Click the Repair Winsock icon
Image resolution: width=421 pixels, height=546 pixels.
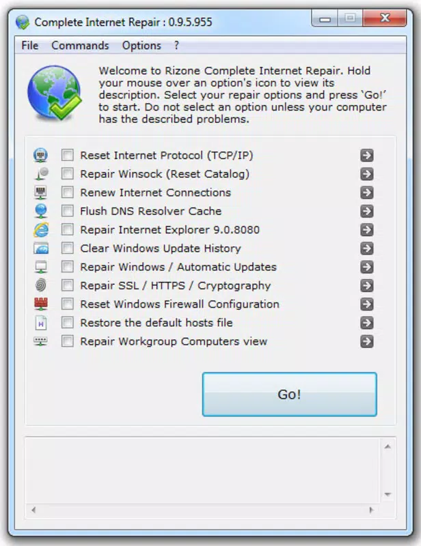41,174
